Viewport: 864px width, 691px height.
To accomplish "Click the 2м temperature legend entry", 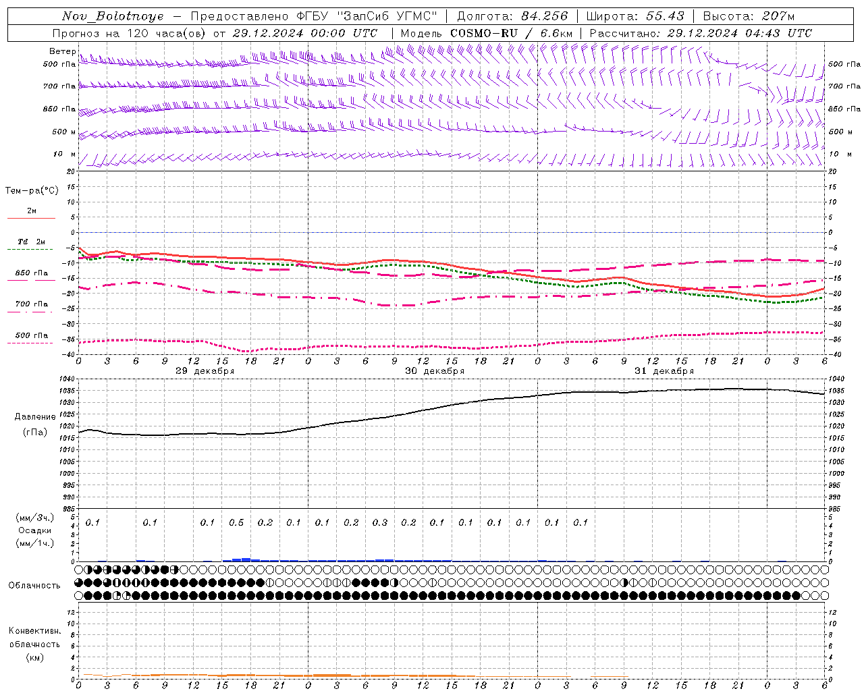I will 32,211.
